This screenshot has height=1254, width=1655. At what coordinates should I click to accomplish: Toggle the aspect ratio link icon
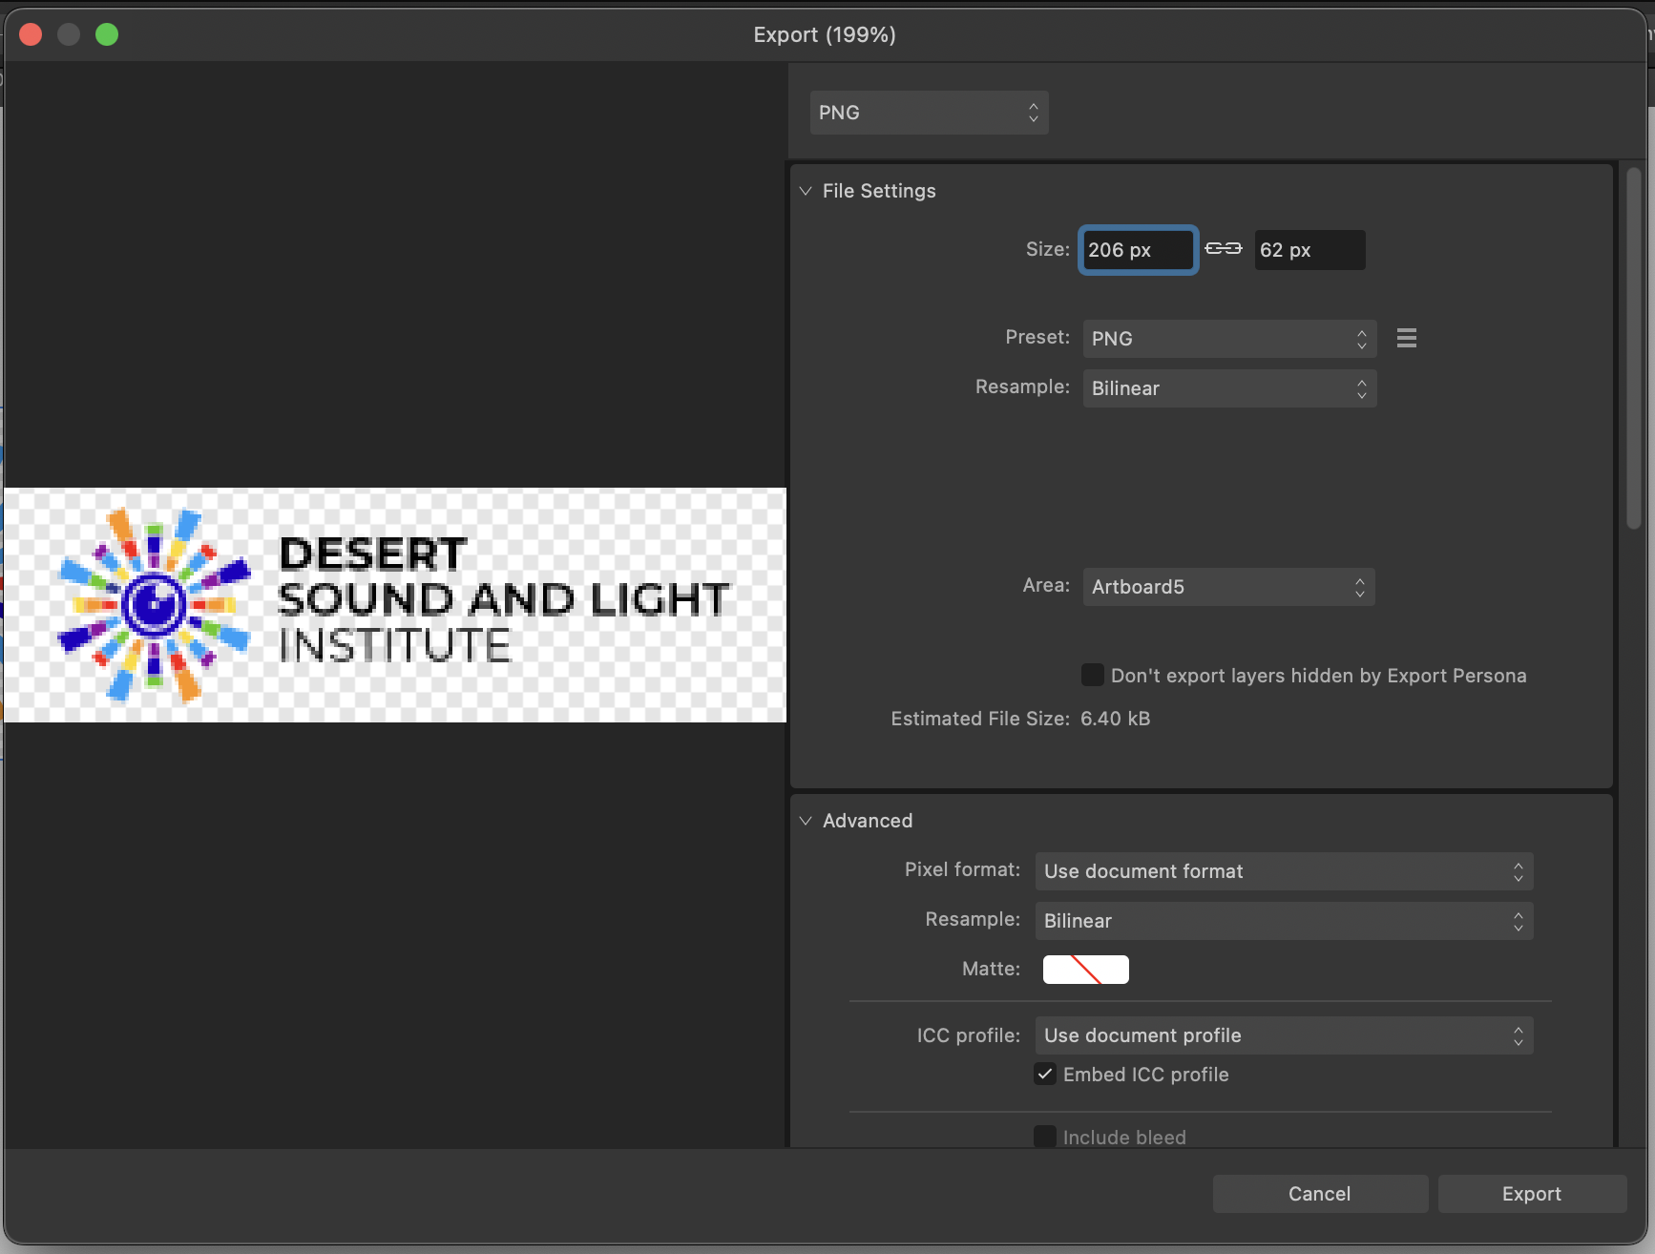click(x=1223, y=248)
